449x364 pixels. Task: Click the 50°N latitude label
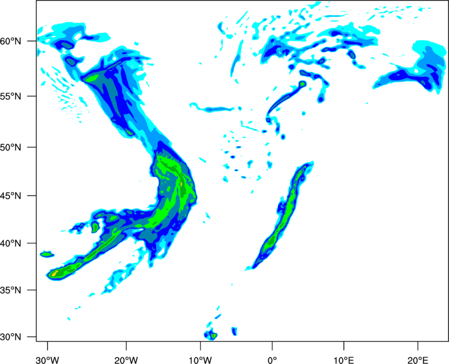coord(11,147)
